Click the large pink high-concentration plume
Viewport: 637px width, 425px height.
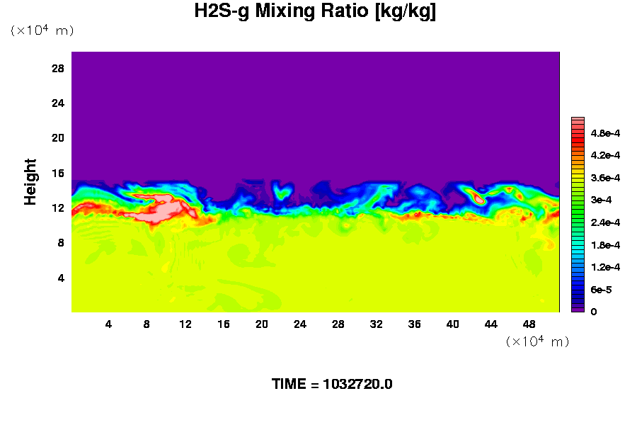coord(163,209)
